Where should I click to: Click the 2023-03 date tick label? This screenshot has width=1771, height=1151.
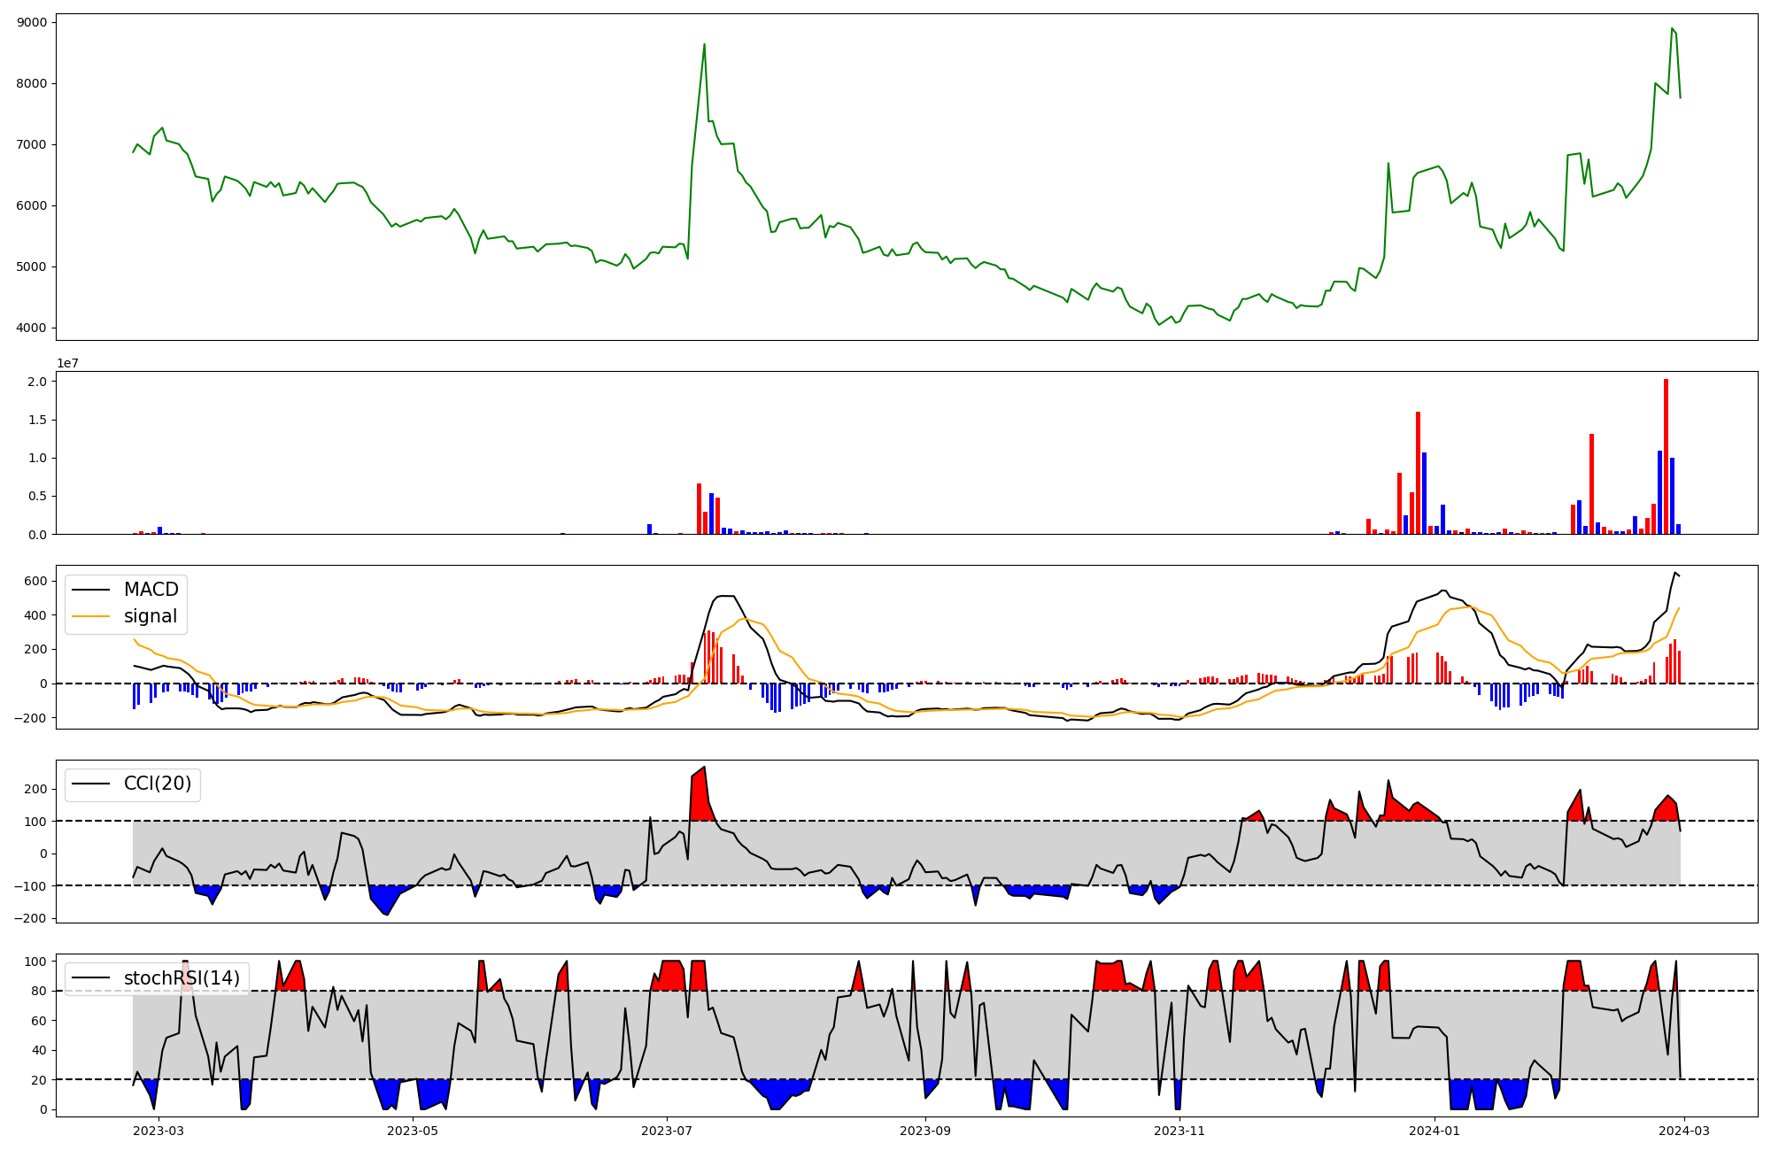159,1131
